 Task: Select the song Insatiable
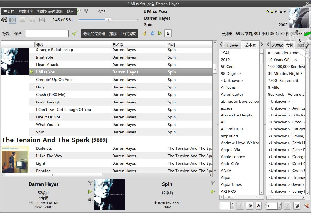(121, 57)
